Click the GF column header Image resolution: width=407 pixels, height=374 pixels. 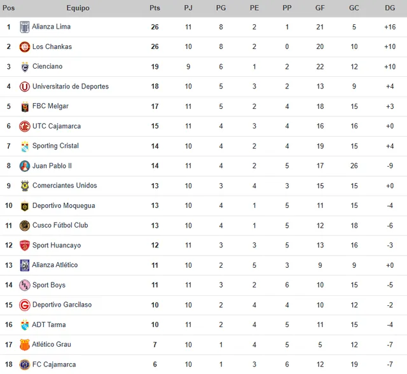(x=320, y=8)
